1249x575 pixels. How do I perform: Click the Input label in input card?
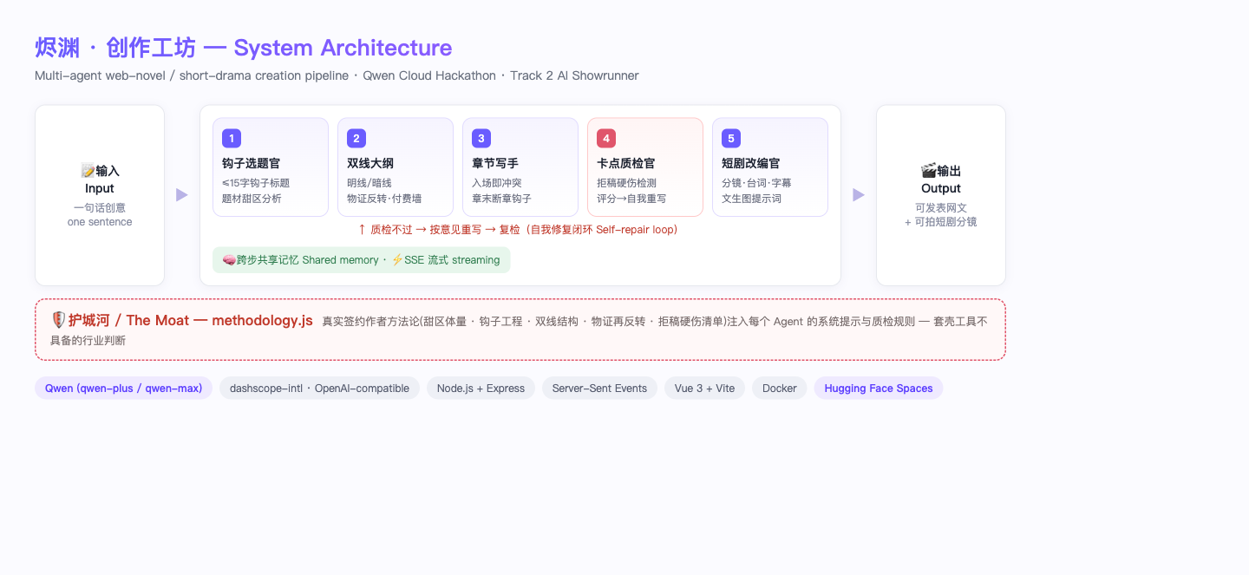[100, 188]
